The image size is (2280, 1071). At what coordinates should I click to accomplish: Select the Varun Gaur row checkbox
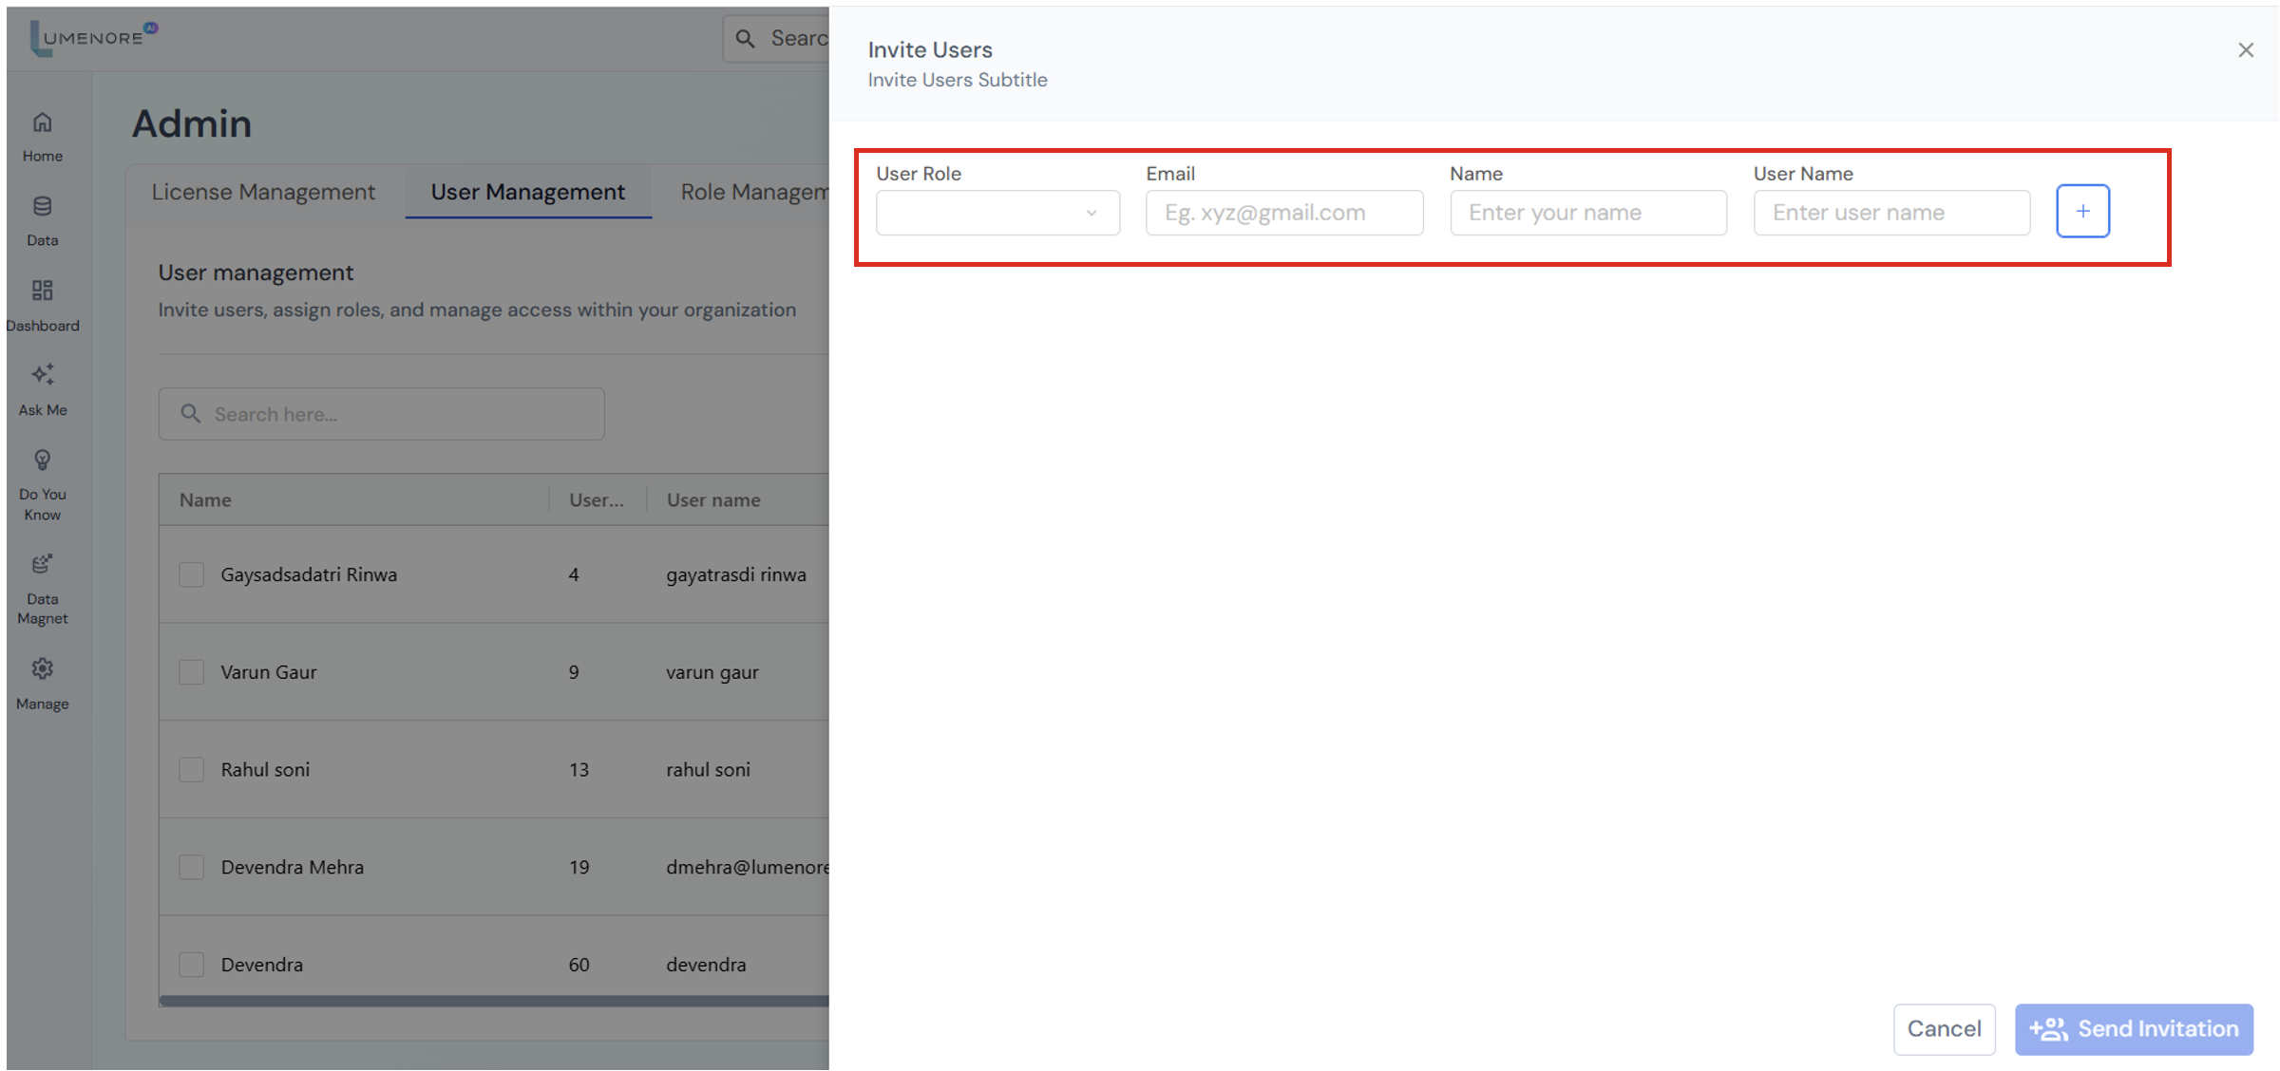coord(192,672)
